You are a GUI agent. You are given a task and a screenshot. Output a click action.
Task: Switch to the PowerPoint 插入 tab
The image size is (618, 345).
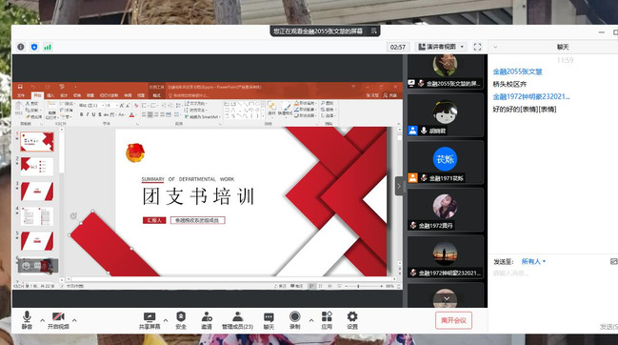[50, 95]
